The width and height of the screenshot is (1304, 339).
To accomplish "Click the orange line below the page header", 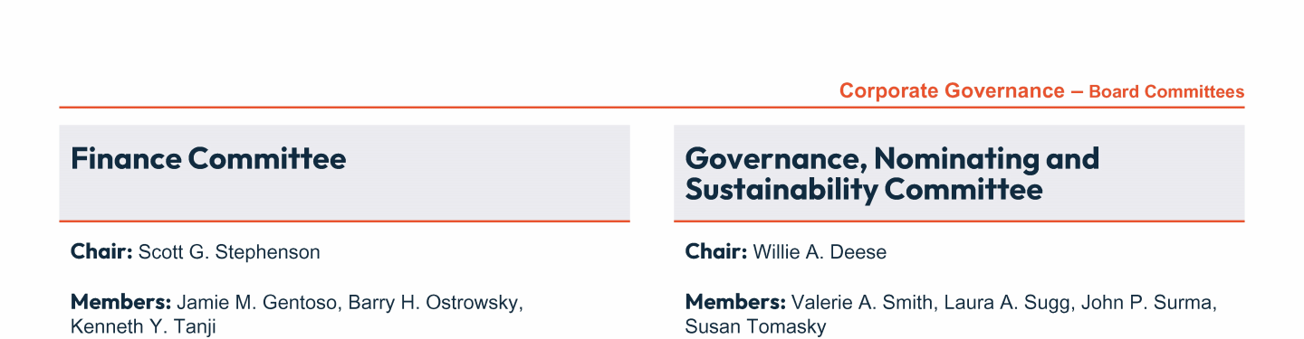I will (x=652, y=108).
